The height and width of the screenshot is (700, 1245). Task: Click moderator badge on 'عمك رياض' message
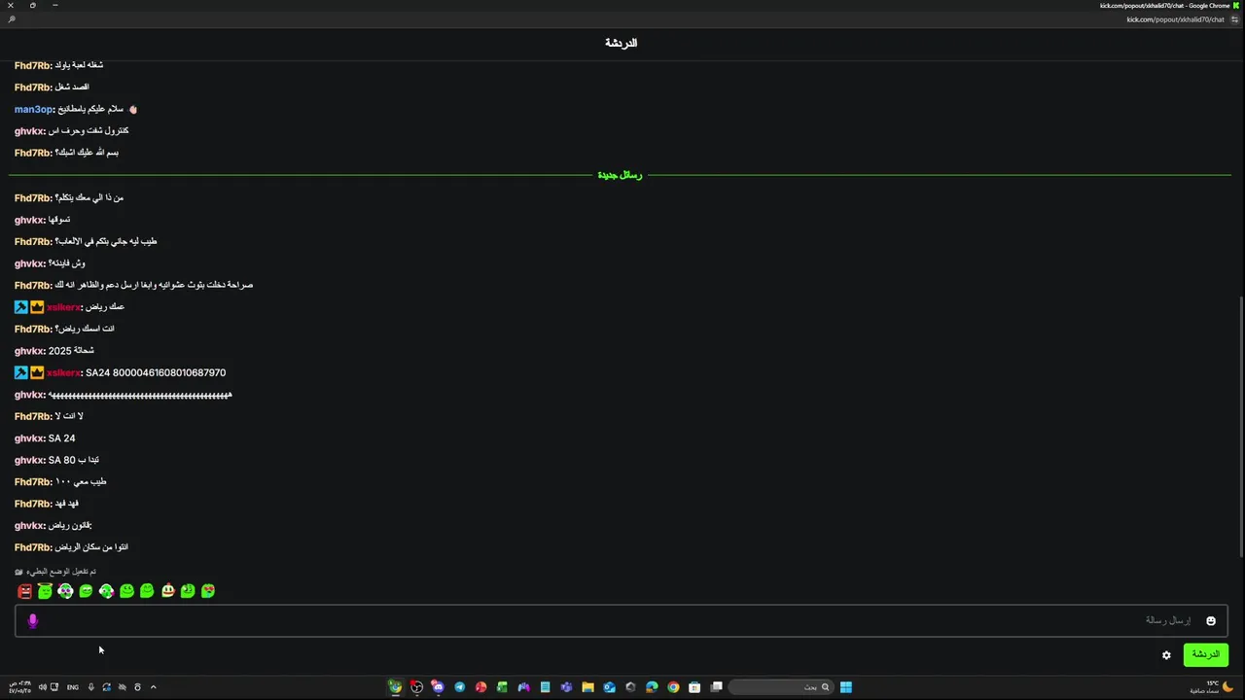pyautogui.click(x=20, y=306)
